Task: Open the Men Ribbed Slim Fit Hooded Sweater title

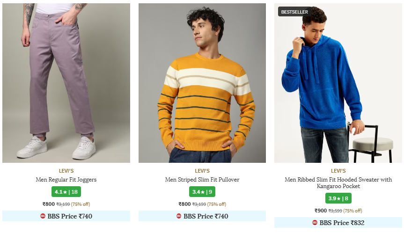Action: 338,183
